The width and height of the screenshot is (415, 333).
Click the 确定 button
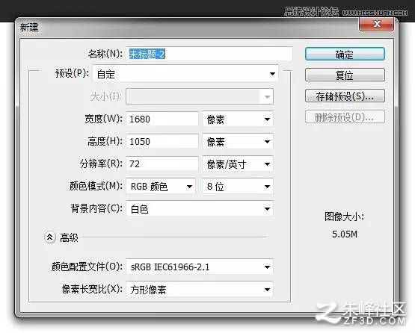[x=345, y=55]
